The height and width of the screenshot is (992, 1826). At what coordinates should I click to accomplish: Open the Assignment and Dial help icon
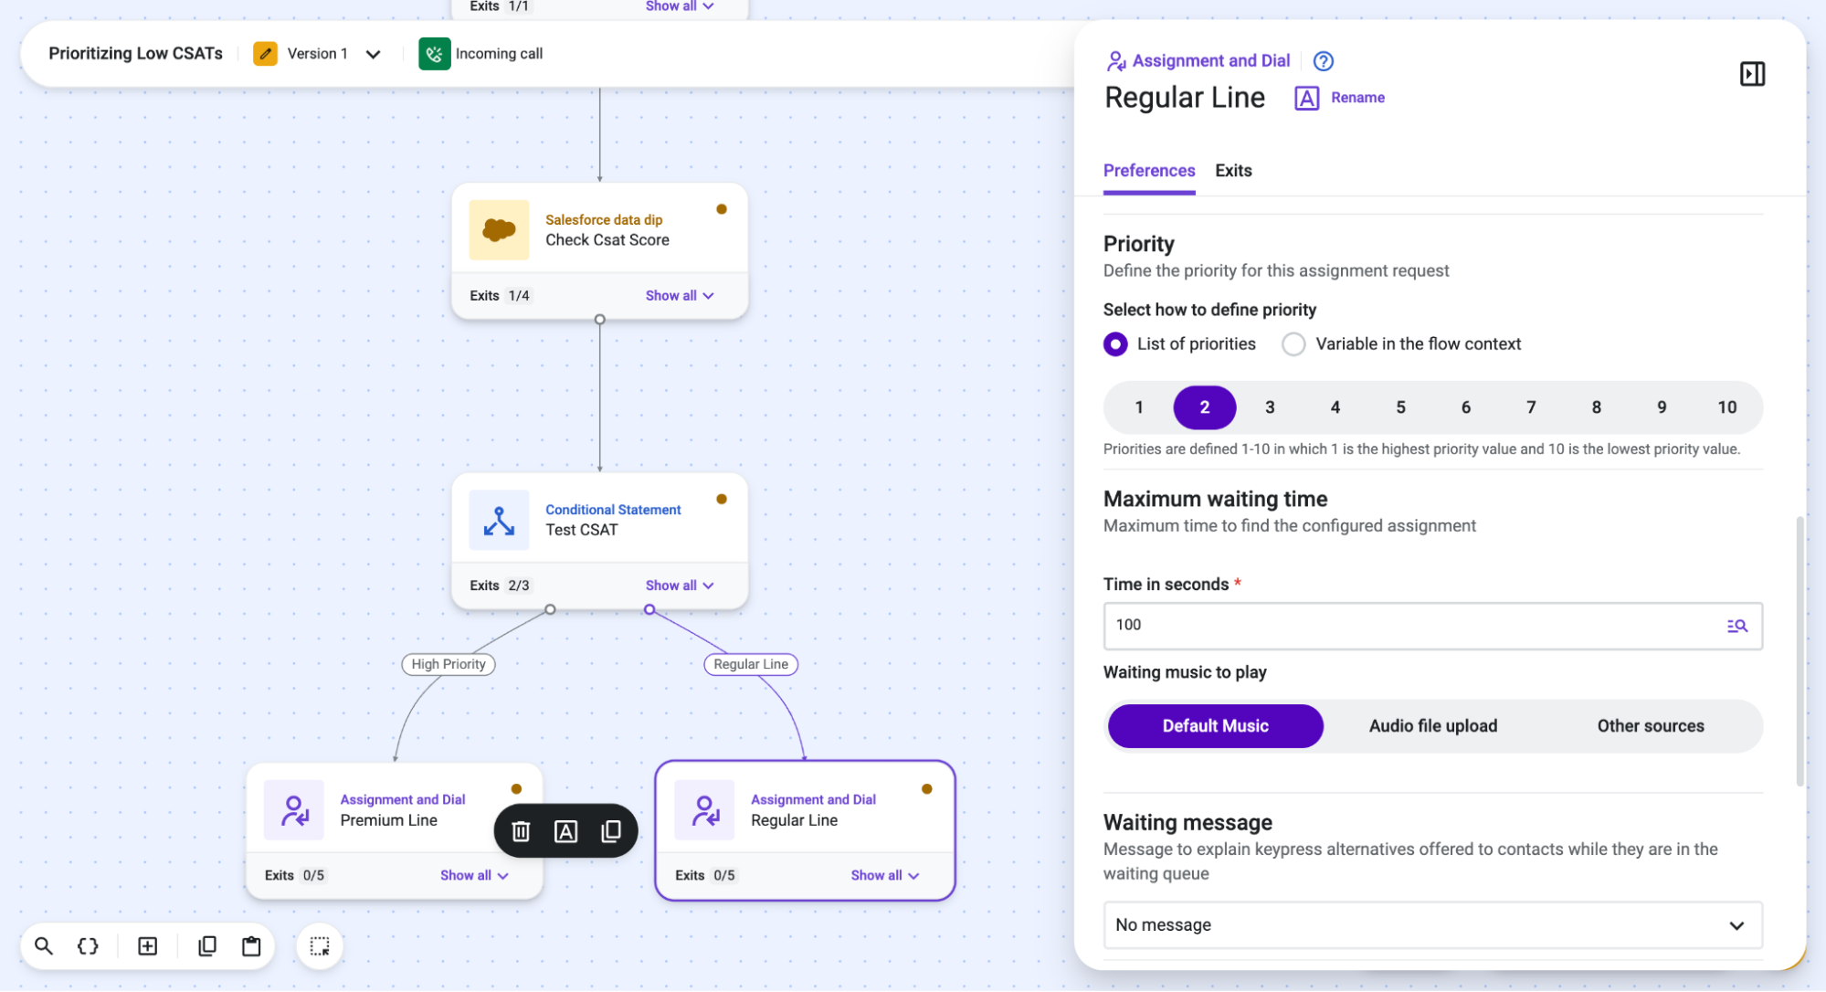(x=1323, y=61)
